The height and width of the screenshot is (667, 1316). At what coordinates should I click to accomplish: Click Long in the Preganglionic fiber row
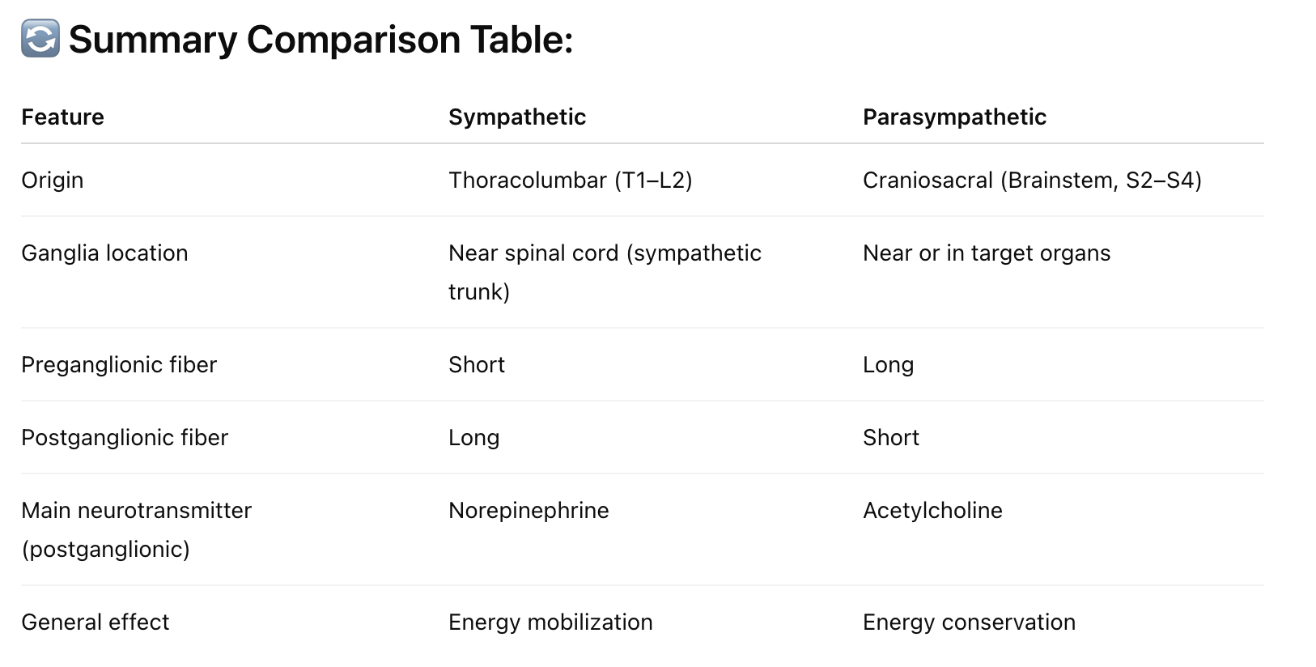(888, 365)
